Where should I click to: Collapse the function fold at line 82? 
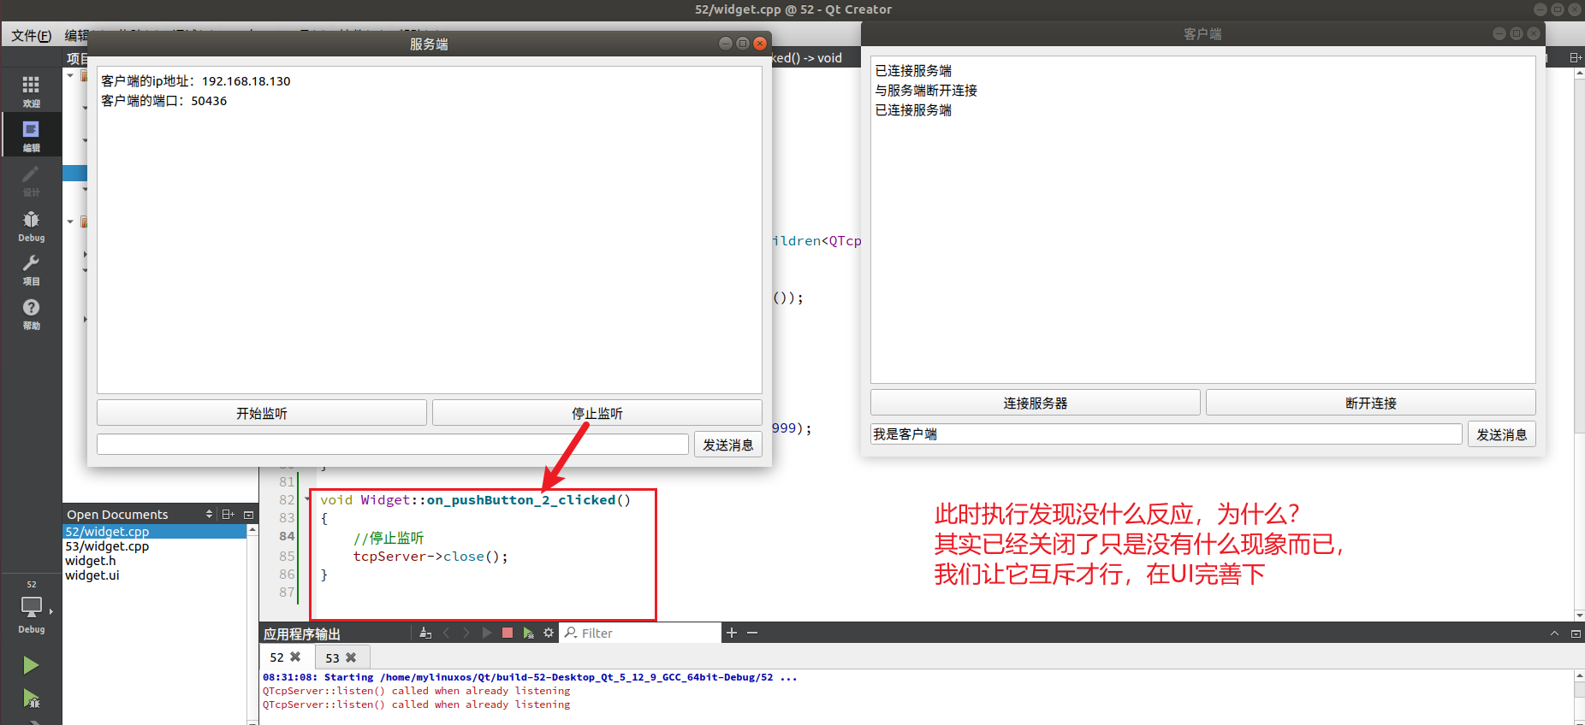coord(307,499)
